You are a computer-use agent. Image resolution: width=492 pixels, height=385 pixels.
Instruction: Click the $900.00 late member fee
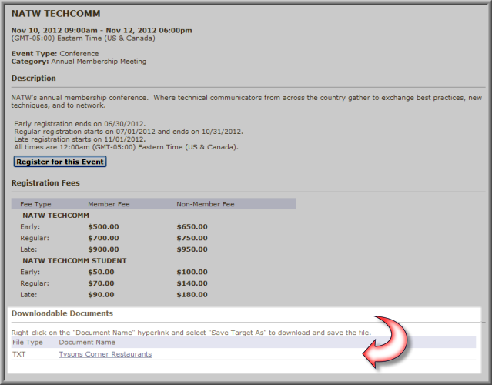(x=103, y=249)
